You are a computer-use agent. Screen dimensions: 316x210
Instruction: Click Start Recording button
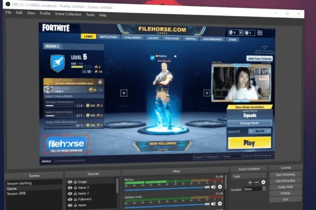(286, 180)
